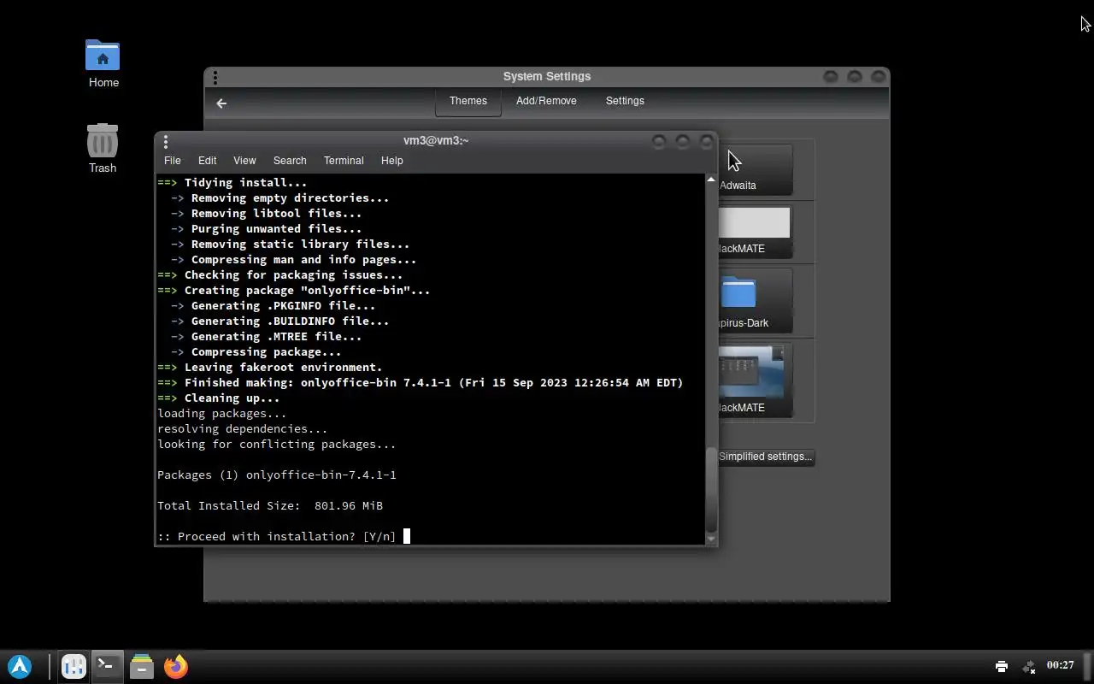Launch Firefox from the taskbar
This screenshot has height=684, width=1094.
click(x=176, y=666)
